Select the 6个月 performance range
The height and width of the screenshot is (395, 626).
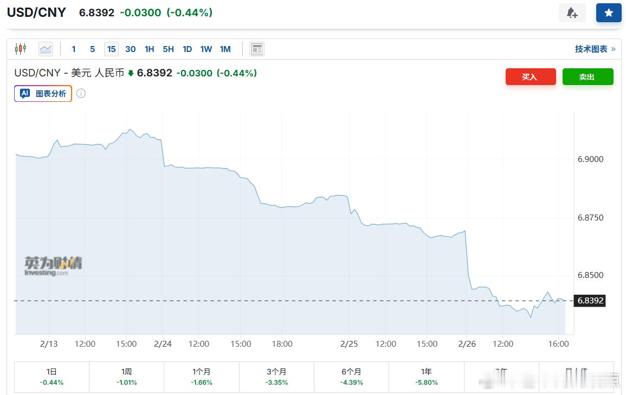pyautogui.click(x=351, y=377)
